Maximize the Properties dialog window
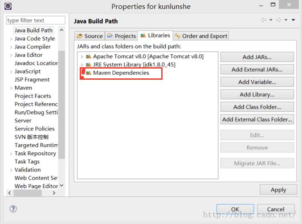The image size is (302, 224). pyautogui.click(x=273, y=4)
